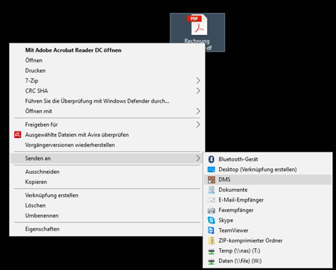Choose Ausgewählte Dateien mit Avira überprüfen
The image size is (336, 270).
click(x=107, y=135)
